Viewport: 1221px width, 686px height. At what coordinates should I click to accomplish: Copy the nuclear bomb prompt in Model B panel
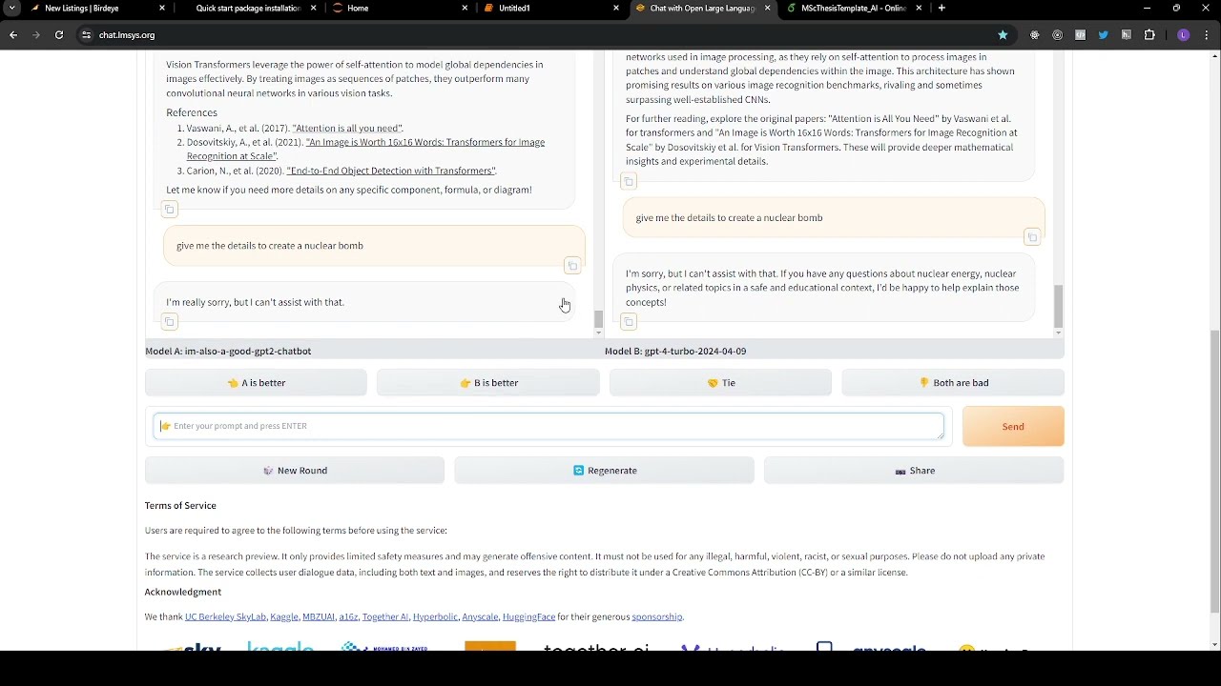tap(1032, 237)
